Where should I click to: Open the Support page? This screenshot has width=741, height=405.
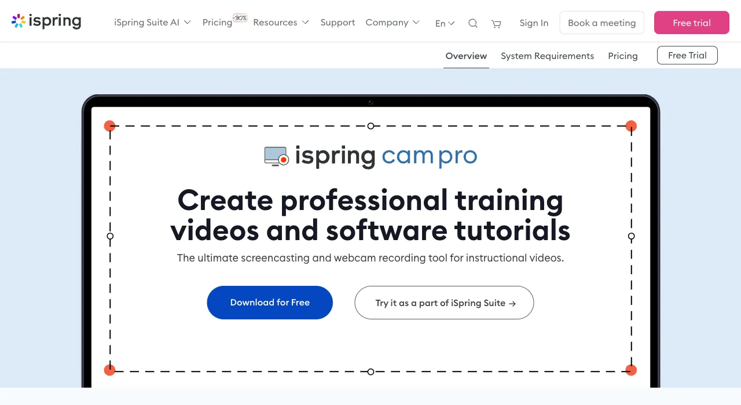click(x=338, y=23)
